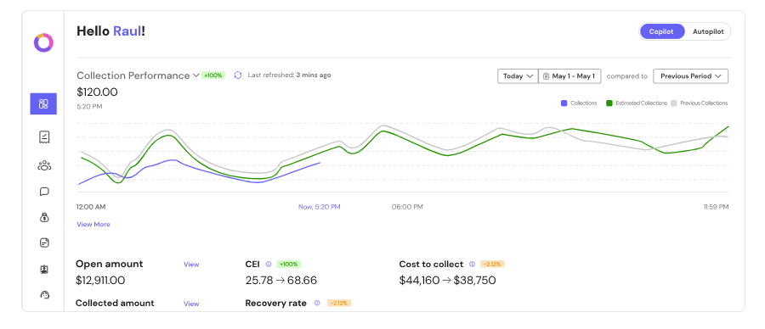Click the Open amount heading
The width and height of the screenshot is (765, 329).
[x=110, y=265]
